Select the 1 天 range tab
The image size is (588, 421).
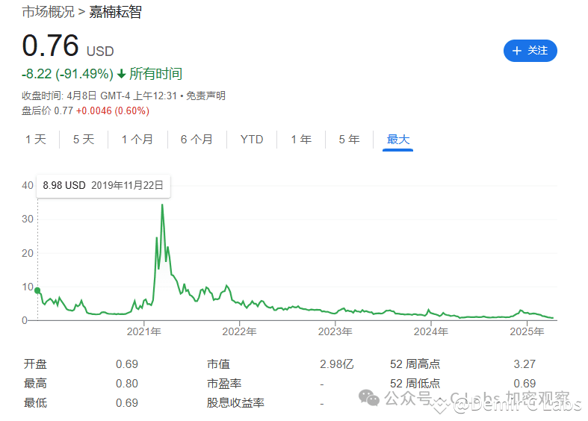36,140
